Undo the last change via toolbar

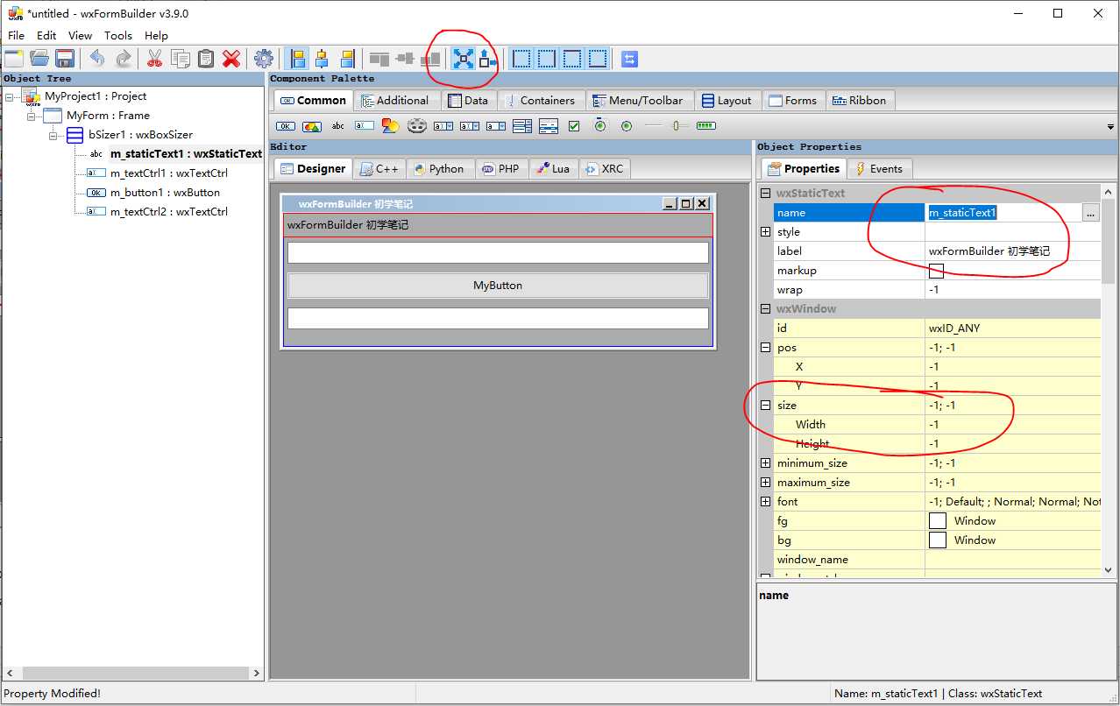pos(97,59)
